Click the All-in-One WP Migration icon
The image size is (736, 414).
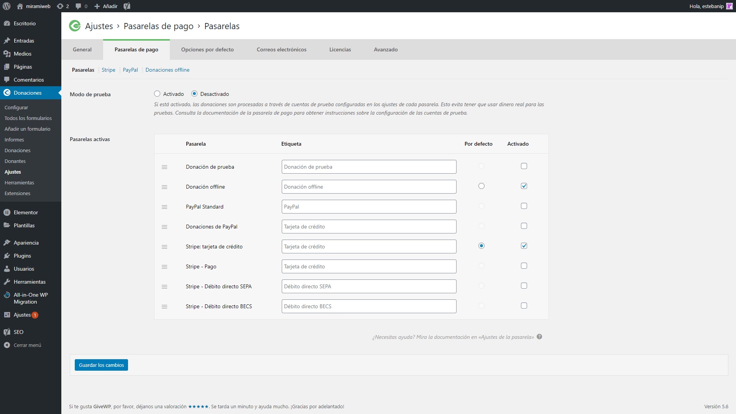(7, 295)
